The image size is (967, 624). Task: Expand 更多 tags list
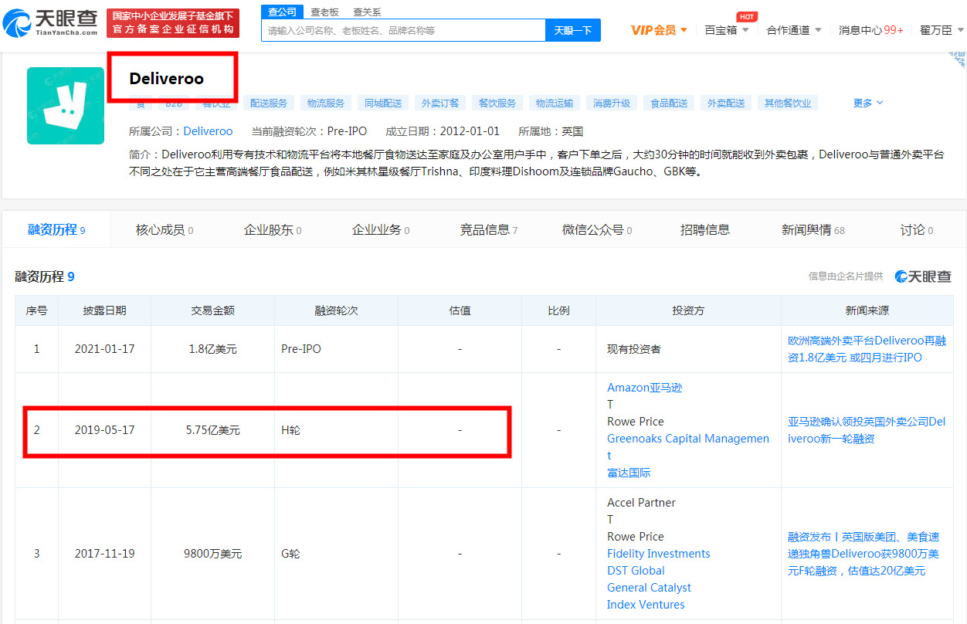click(868, 103)
